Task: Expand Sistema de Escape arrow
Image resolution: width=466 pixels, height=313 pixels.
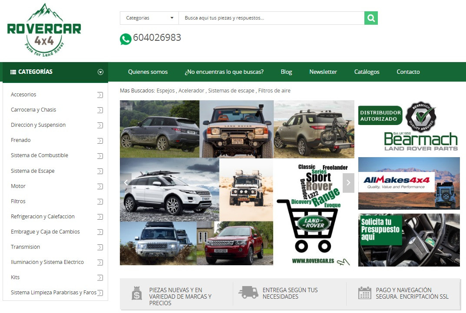Action: pos(100,171)
